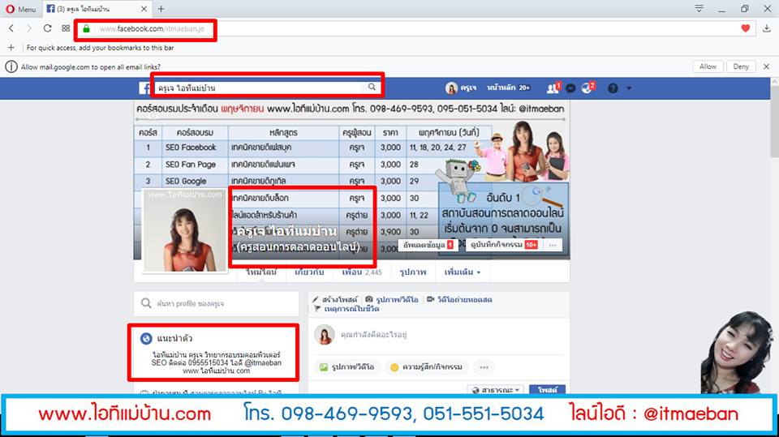This screenshot has width=779, height=437.
Task: Add a bookmark with the plus icon
Action: (11, 48)
